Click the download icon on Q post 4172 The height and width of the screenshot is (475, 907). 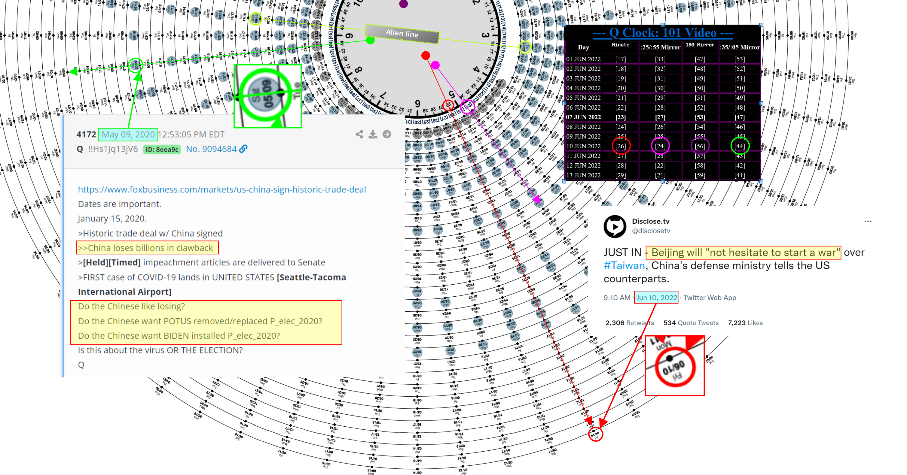point(373,134)
